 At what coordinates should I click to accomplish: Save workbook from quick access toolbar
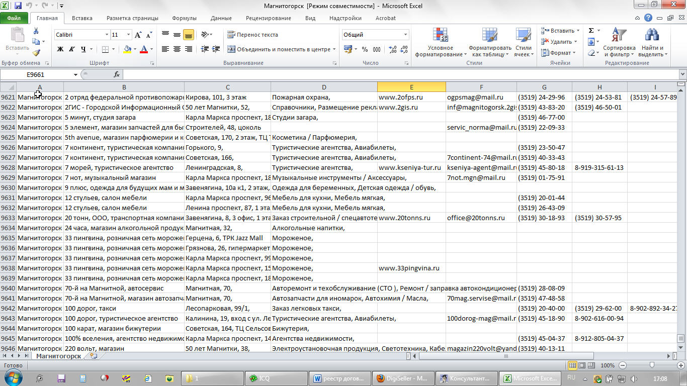(18, 6)
